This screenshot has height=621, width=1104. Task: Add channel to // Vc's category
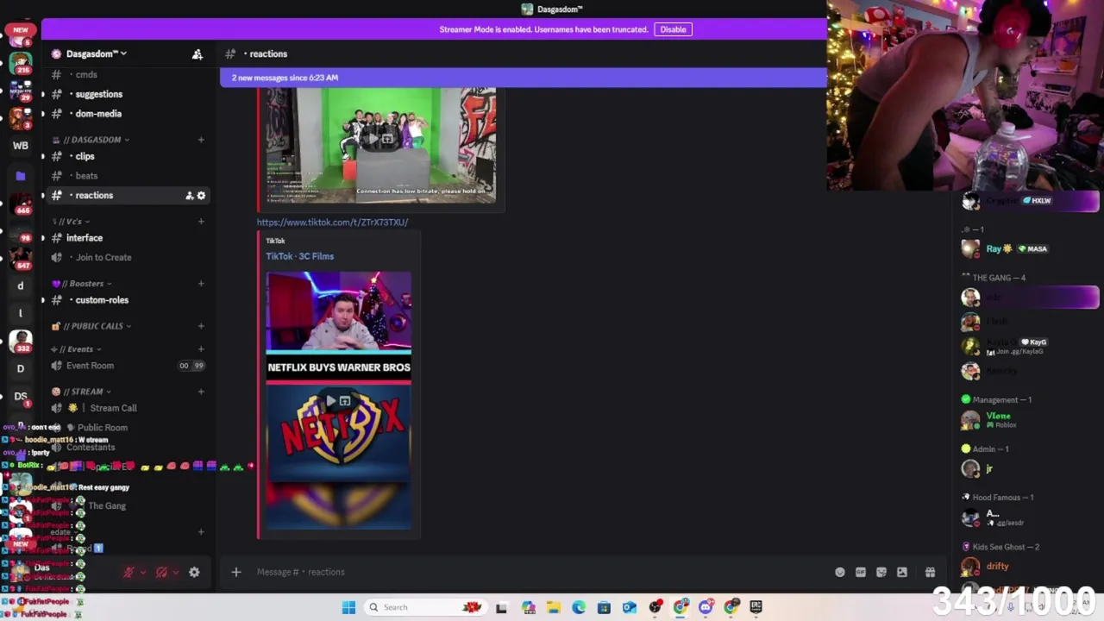click(201, 222)
